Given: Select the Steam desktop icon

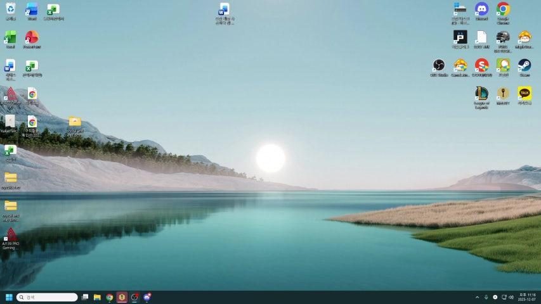Looking at the screenshot, I should click(x=524, y=65).
